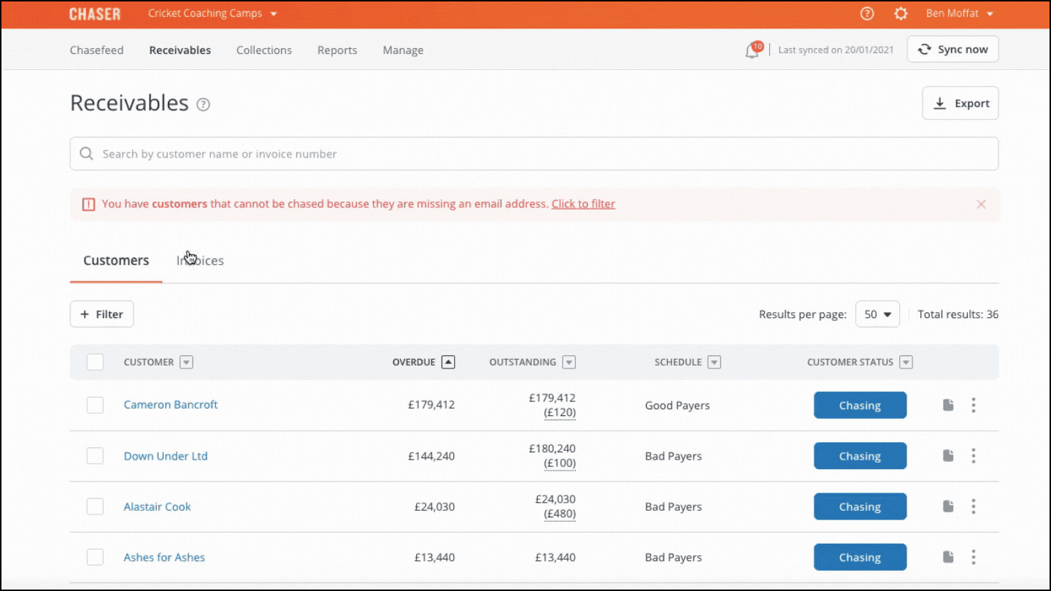The image size is (1051, 591).
Task: Toggle the Overdue column sort arrow
Action: coord(448,362)
